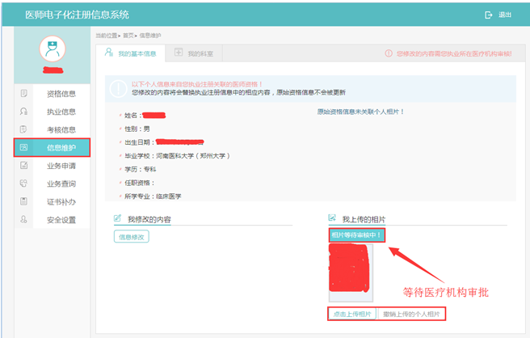Open the 信息维护 menu item

point(61,147)
